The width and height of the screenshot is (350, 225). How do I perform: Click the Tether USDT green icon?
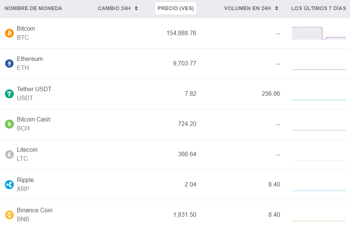point(9,94)
